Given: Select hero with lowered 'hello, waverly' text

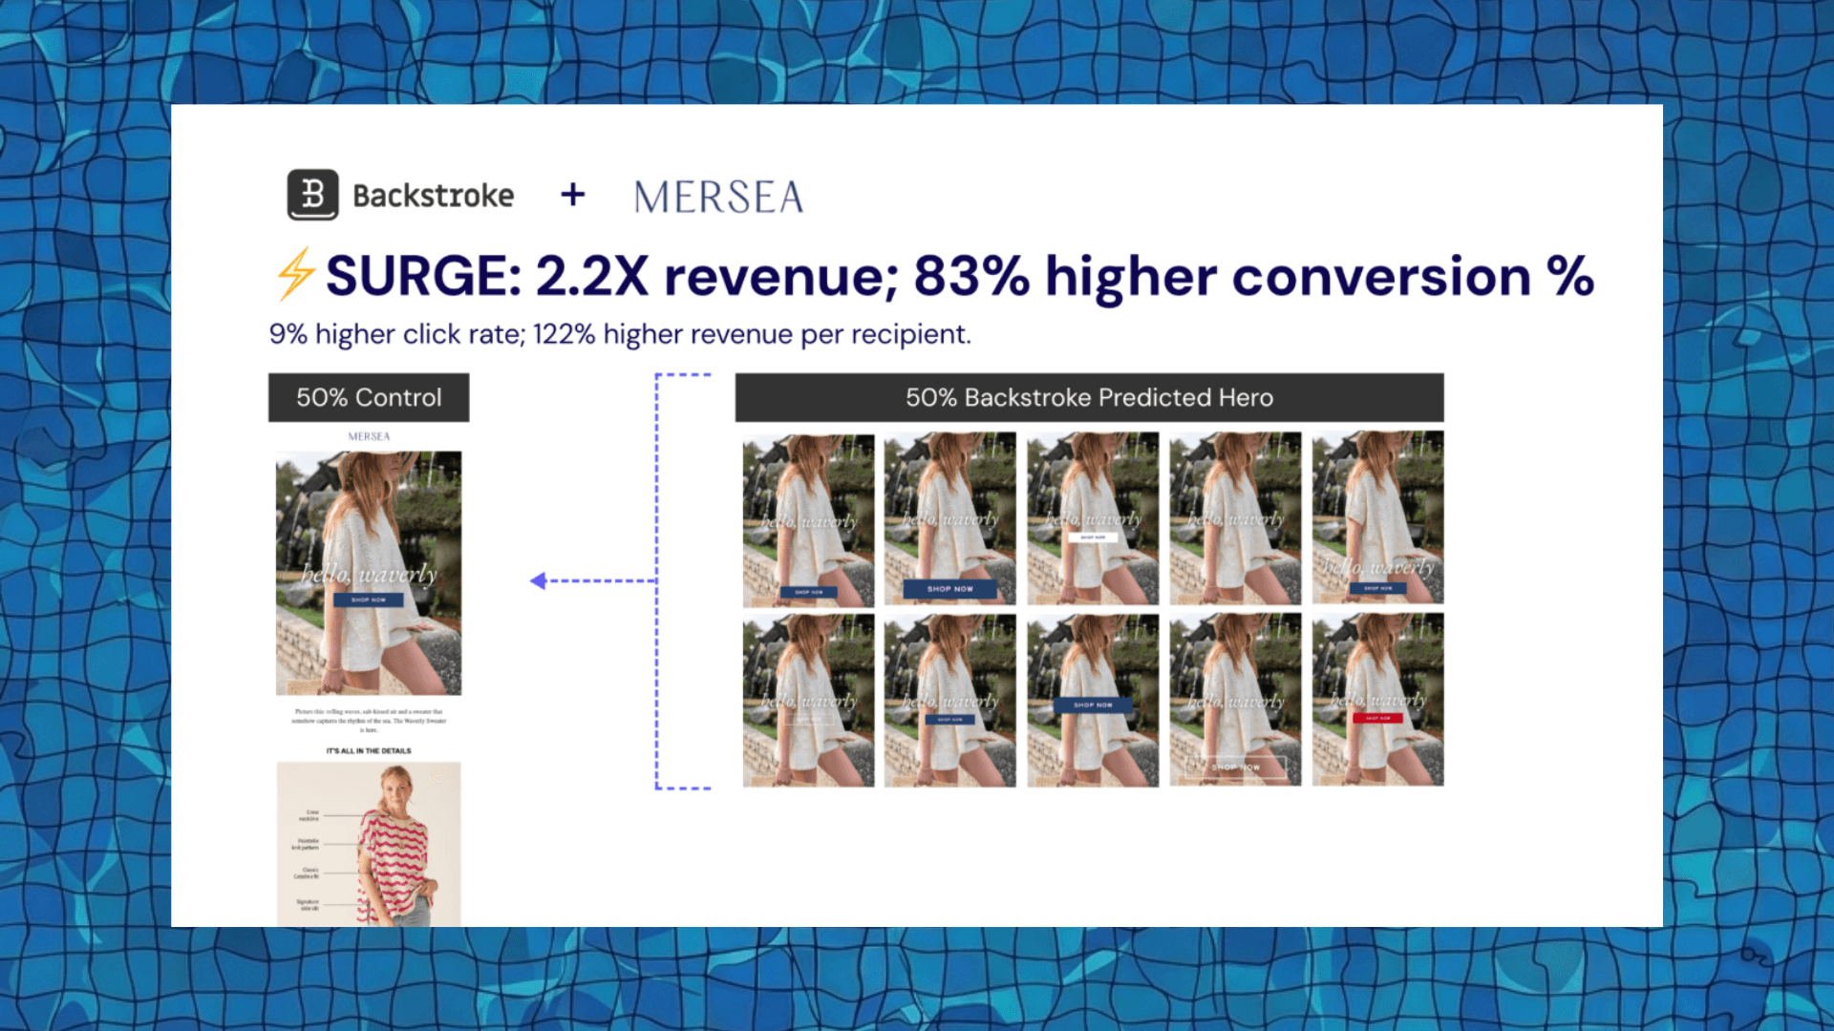Looking at the screenshot, I should coord(1377,517).
